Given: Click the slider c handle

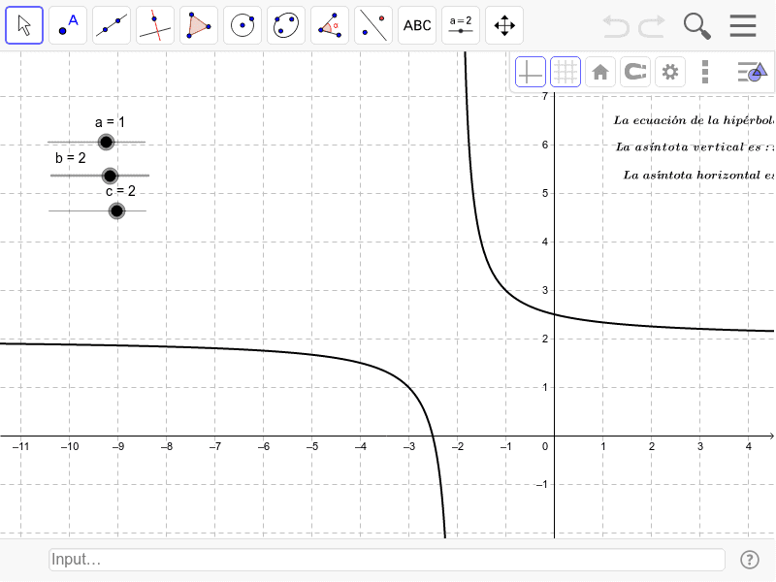Looking at the screenshot, I should point(116,211).
